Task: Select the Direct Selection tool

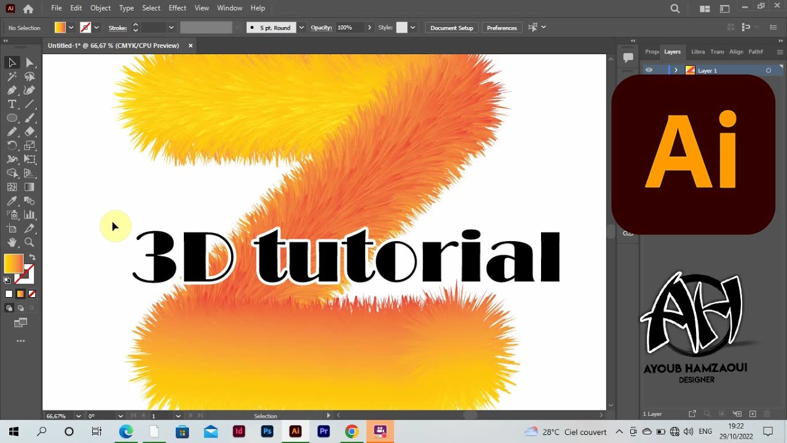Action: pyautogui.click(x=30, y=63)
